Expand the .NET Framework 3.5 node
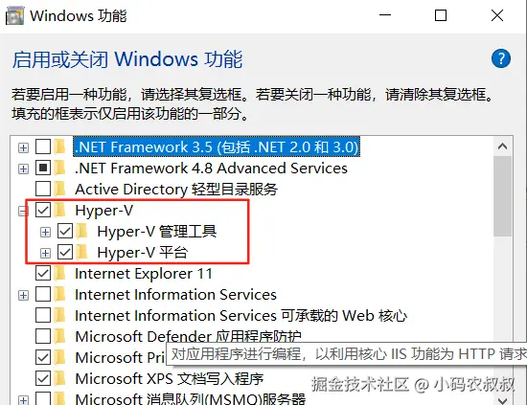Image resolution: width=527 pixels, height=405 pixels. tap(23, 147)
